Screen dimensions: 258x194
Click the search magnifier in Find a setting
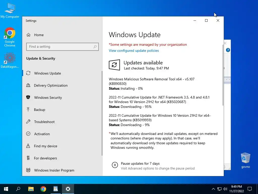[95, 47]
